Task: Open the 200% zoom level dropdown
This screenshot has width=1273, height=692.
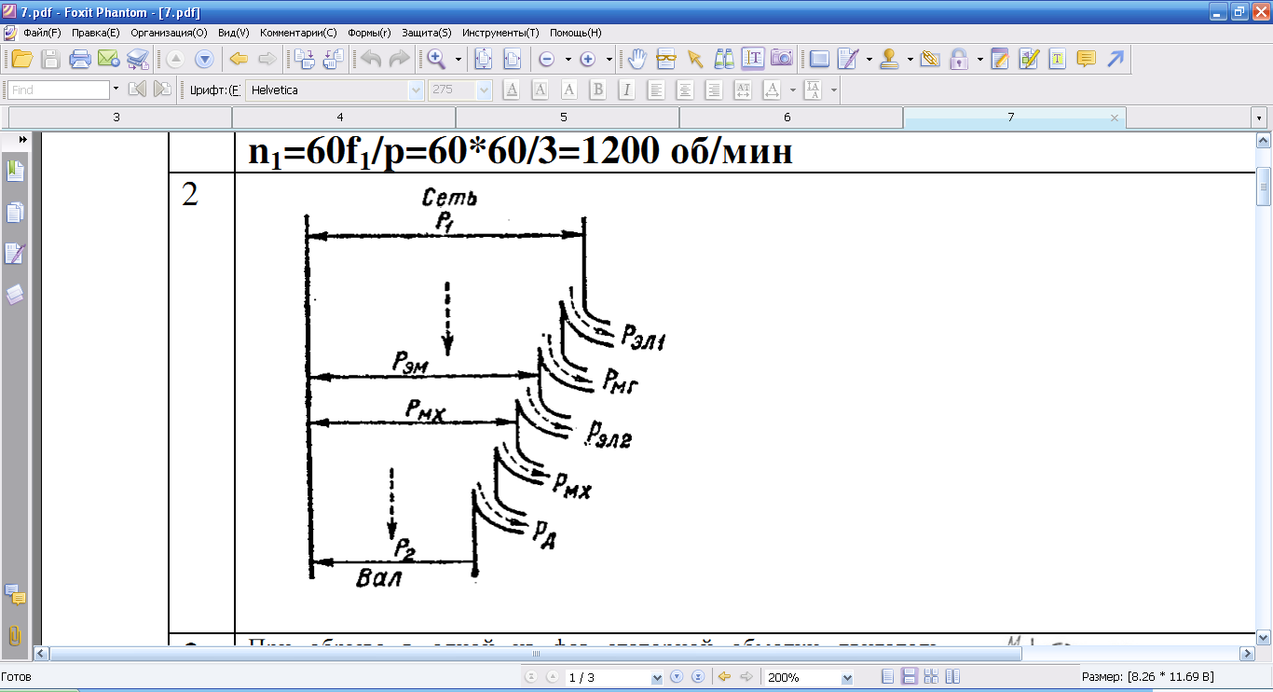Action: click(x=847, y=678)
